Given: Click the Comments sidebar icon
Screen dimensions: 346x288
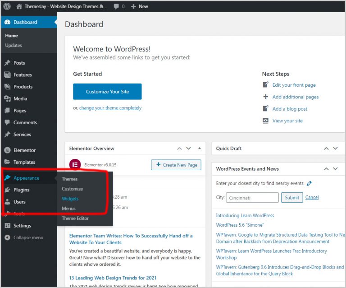Looking at the screenshot, I should [x=7, y=122].
